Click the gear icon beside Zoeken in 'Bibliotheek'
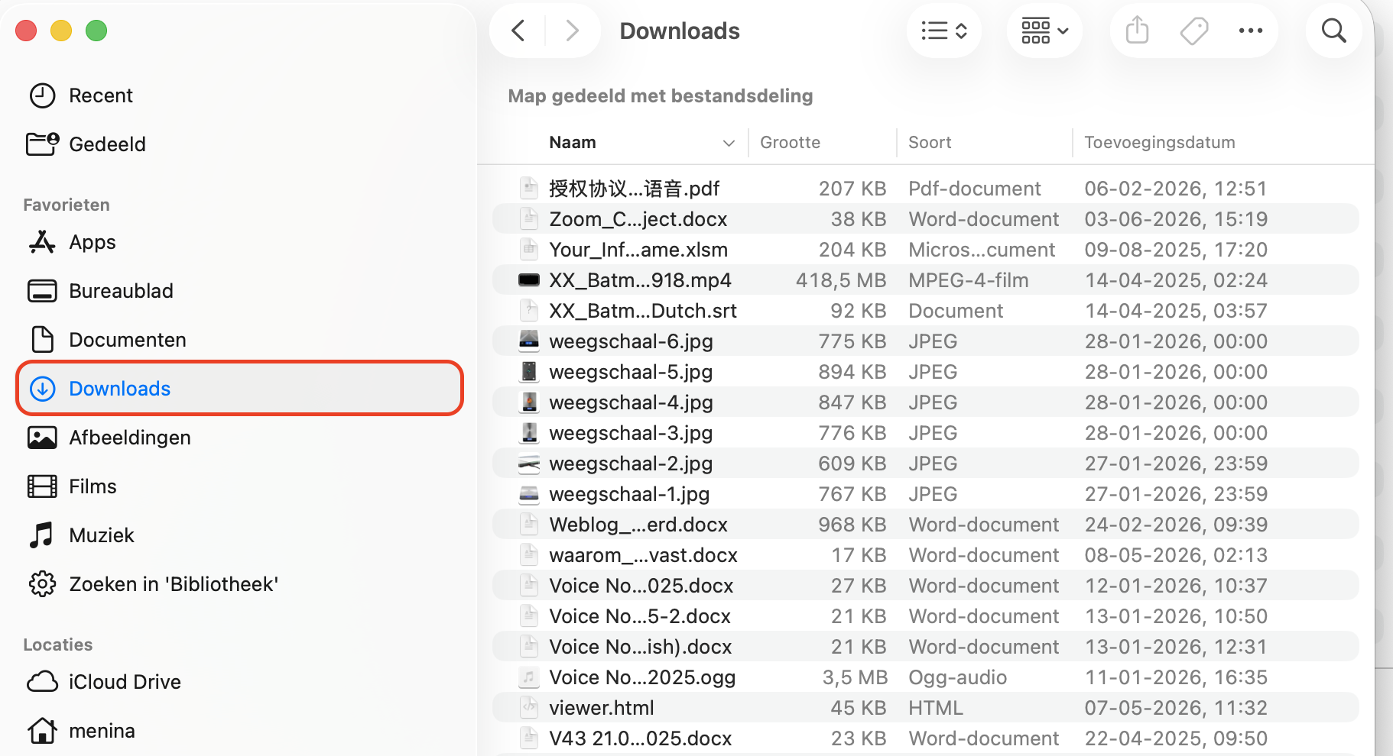Screen dimensions: 1393x756 tap(42, 584)
